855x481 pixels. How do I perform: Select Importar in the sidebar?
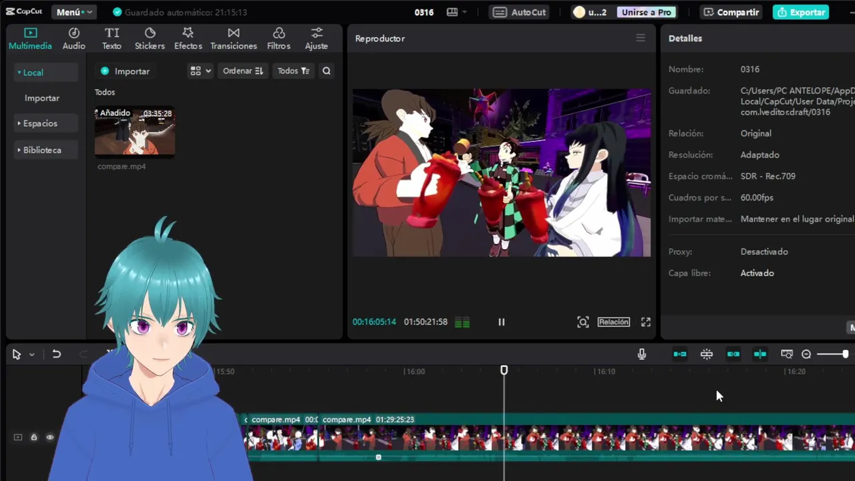(42, 98)
